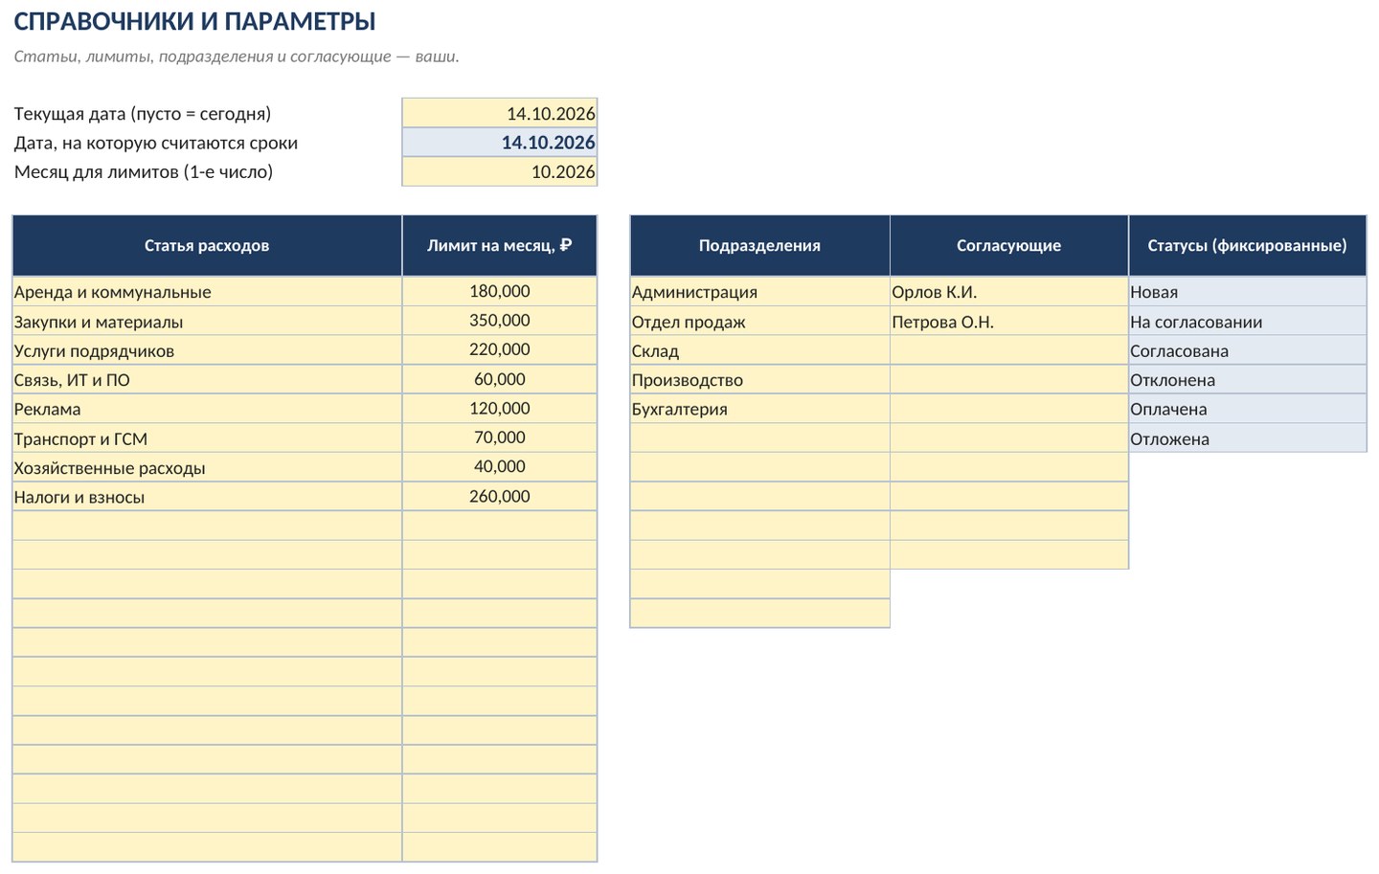Image resolution: width=1379 pixels, height=874 pixels.
Task: Select the current date cell 14.10.2026
Action: 499,113
